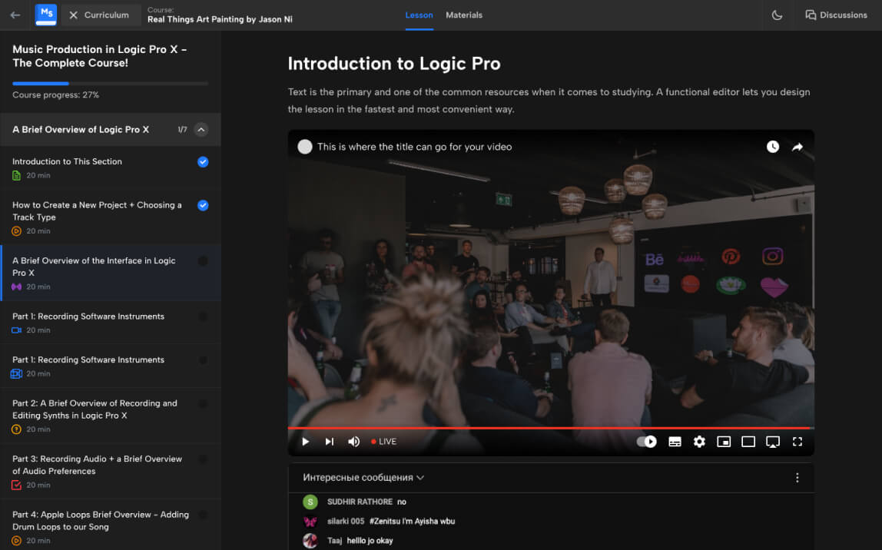Click the red video progress bar
This screenshot has width=882, height=550.
coord(550,428)
